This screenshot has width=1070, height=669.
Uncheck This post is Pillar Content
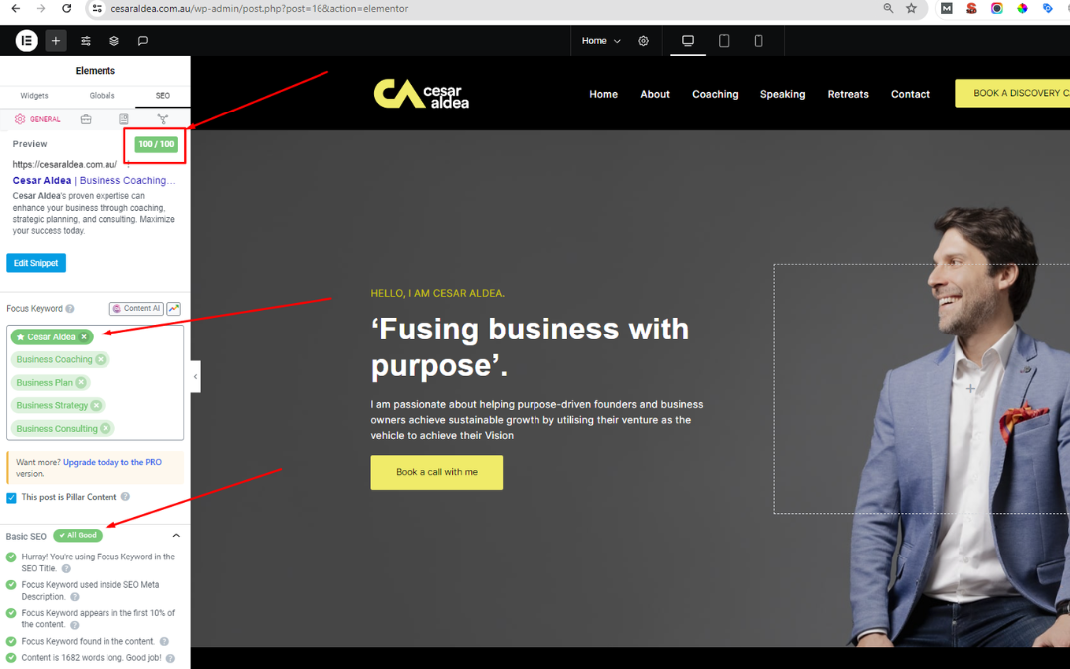[12, 498]
